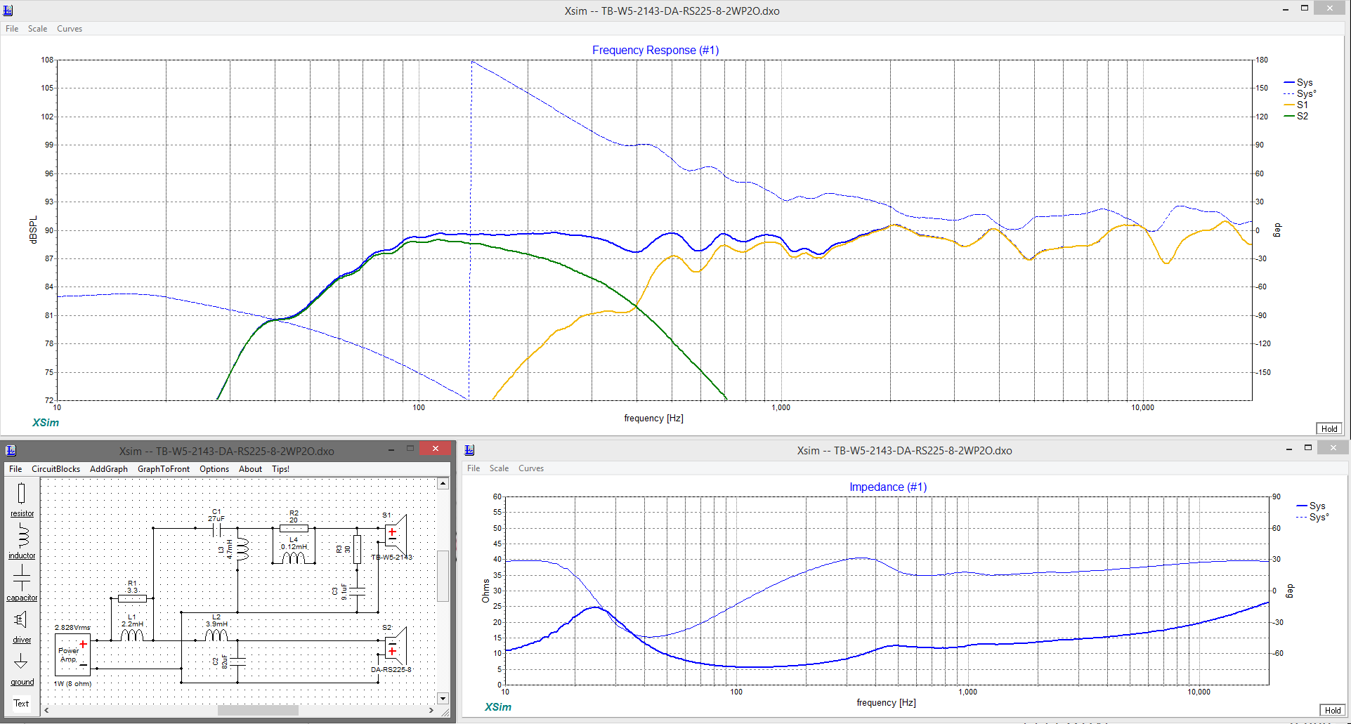
Task: Select the S2 DA-RS225-8 driver symbol
Action: (396, 647)
